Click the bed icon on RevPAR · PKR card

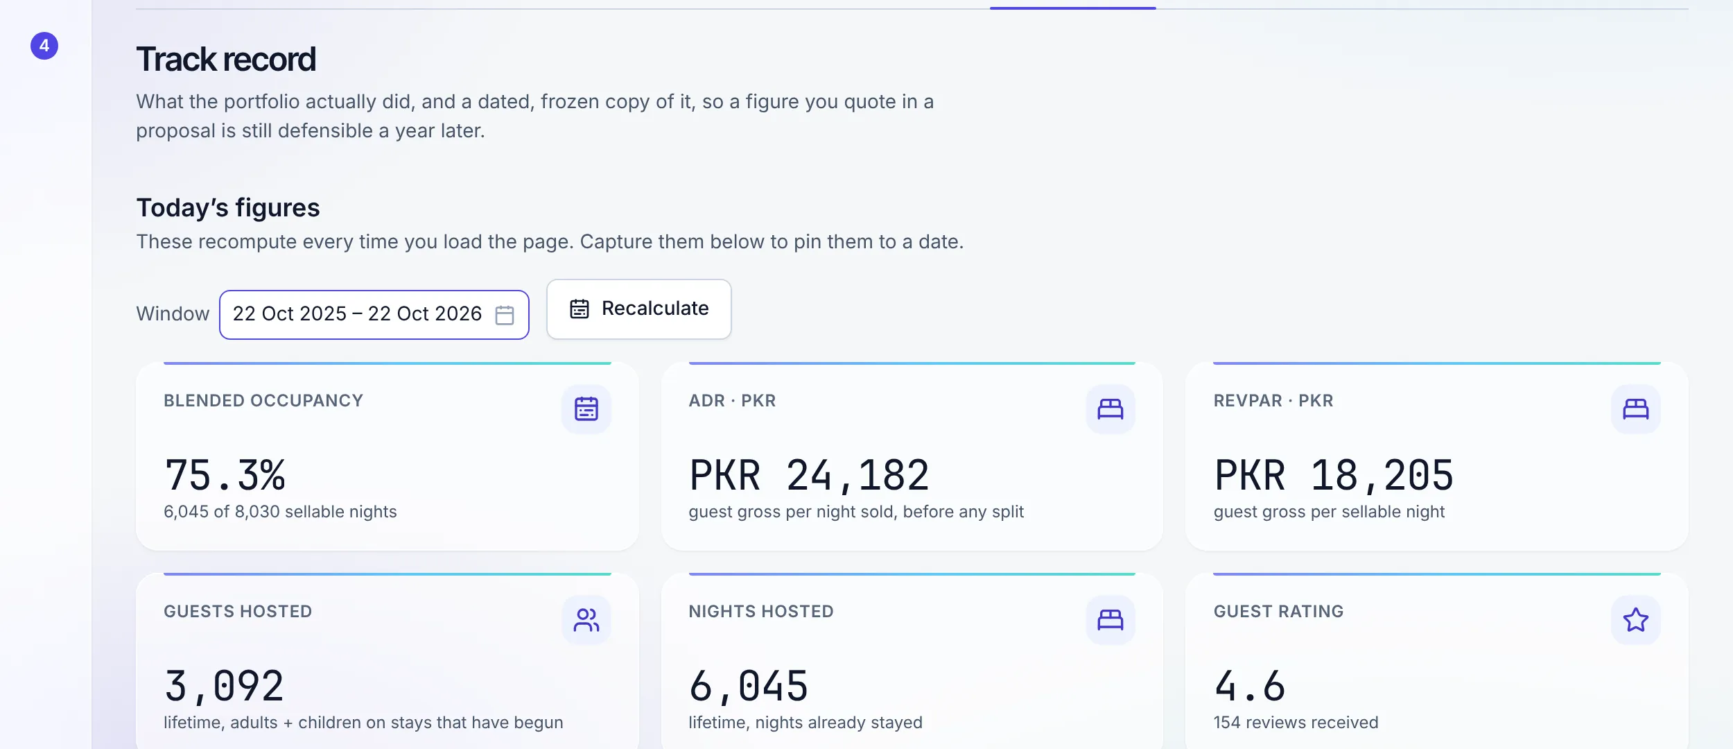click(1636, 409)
